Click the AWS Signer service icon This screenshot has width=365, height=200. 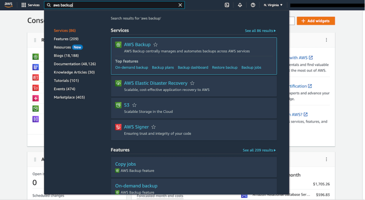pyautogui.click(x=118, y=127)
